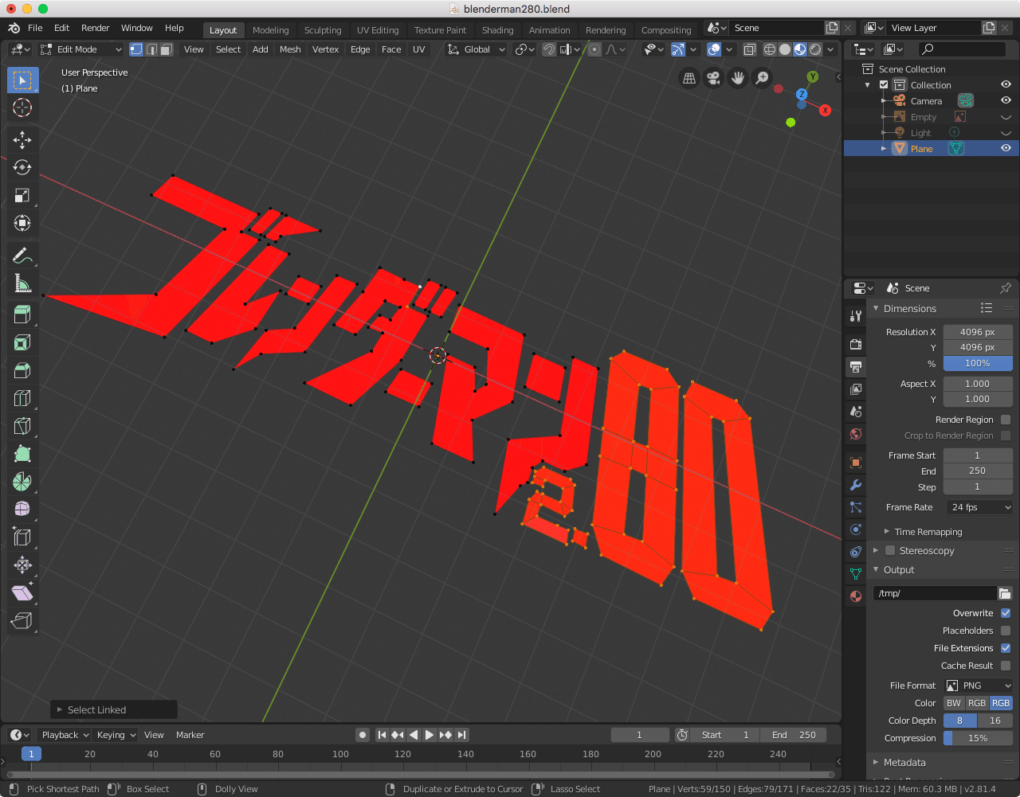1020x797 pixels.
Task: Open the Global transform orientation dropdown
Action: (476, 49)
